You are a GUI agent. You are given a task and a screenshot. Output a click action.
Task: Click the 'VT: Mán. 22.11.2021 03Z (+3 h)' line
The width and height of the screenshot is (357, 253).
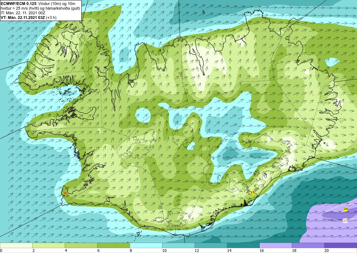point(29,17)
